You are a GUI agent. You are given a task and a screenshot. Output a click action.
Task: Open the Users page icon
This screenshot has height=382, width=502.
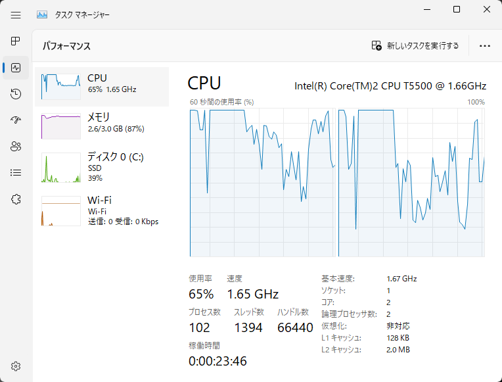16,147
